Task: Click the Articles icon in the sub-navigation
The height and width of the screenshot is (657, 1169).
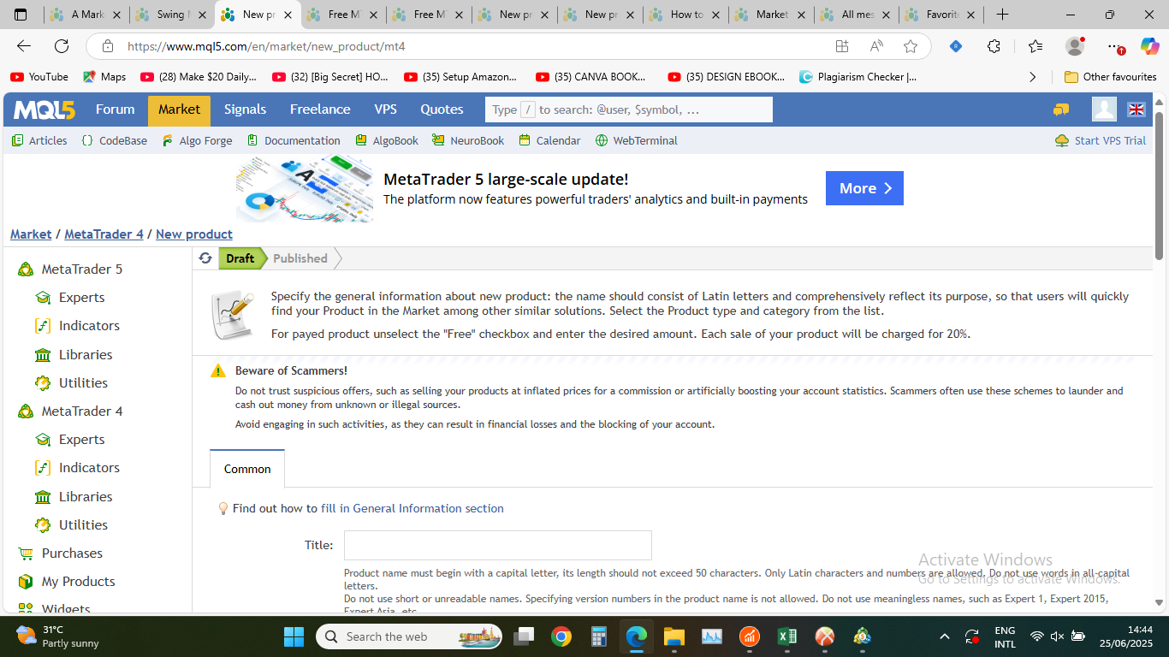Action: pos(17,140)
